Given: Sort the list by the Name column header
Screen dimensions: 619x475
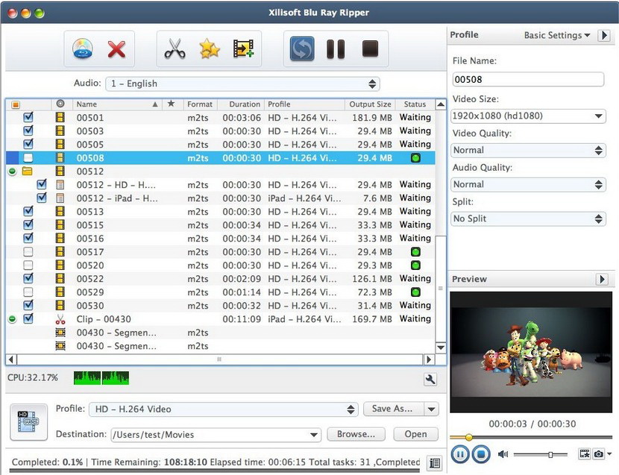Looking at the screenshot, I should point(117,104).
